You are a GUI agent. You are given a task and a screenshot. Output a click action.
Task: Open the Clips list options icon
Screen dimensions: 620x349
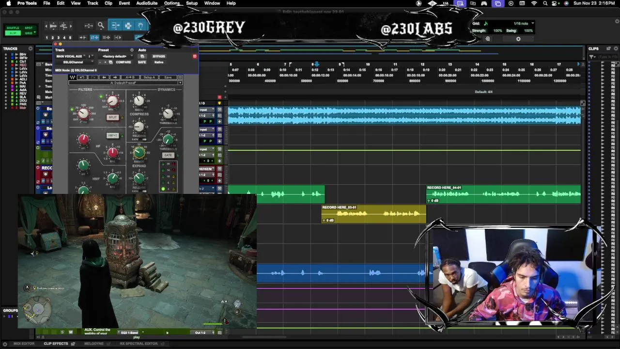coord(615,48)
